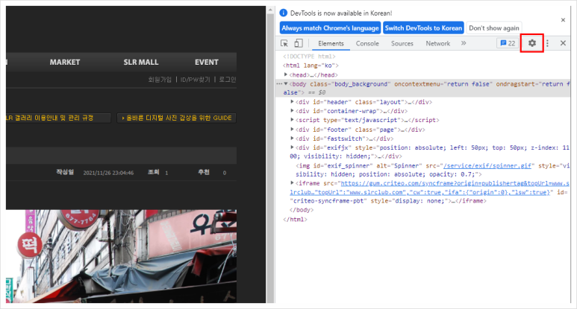Click the blue info icon
This screenshot has height=309, width=577.
(x=284, y=13)
